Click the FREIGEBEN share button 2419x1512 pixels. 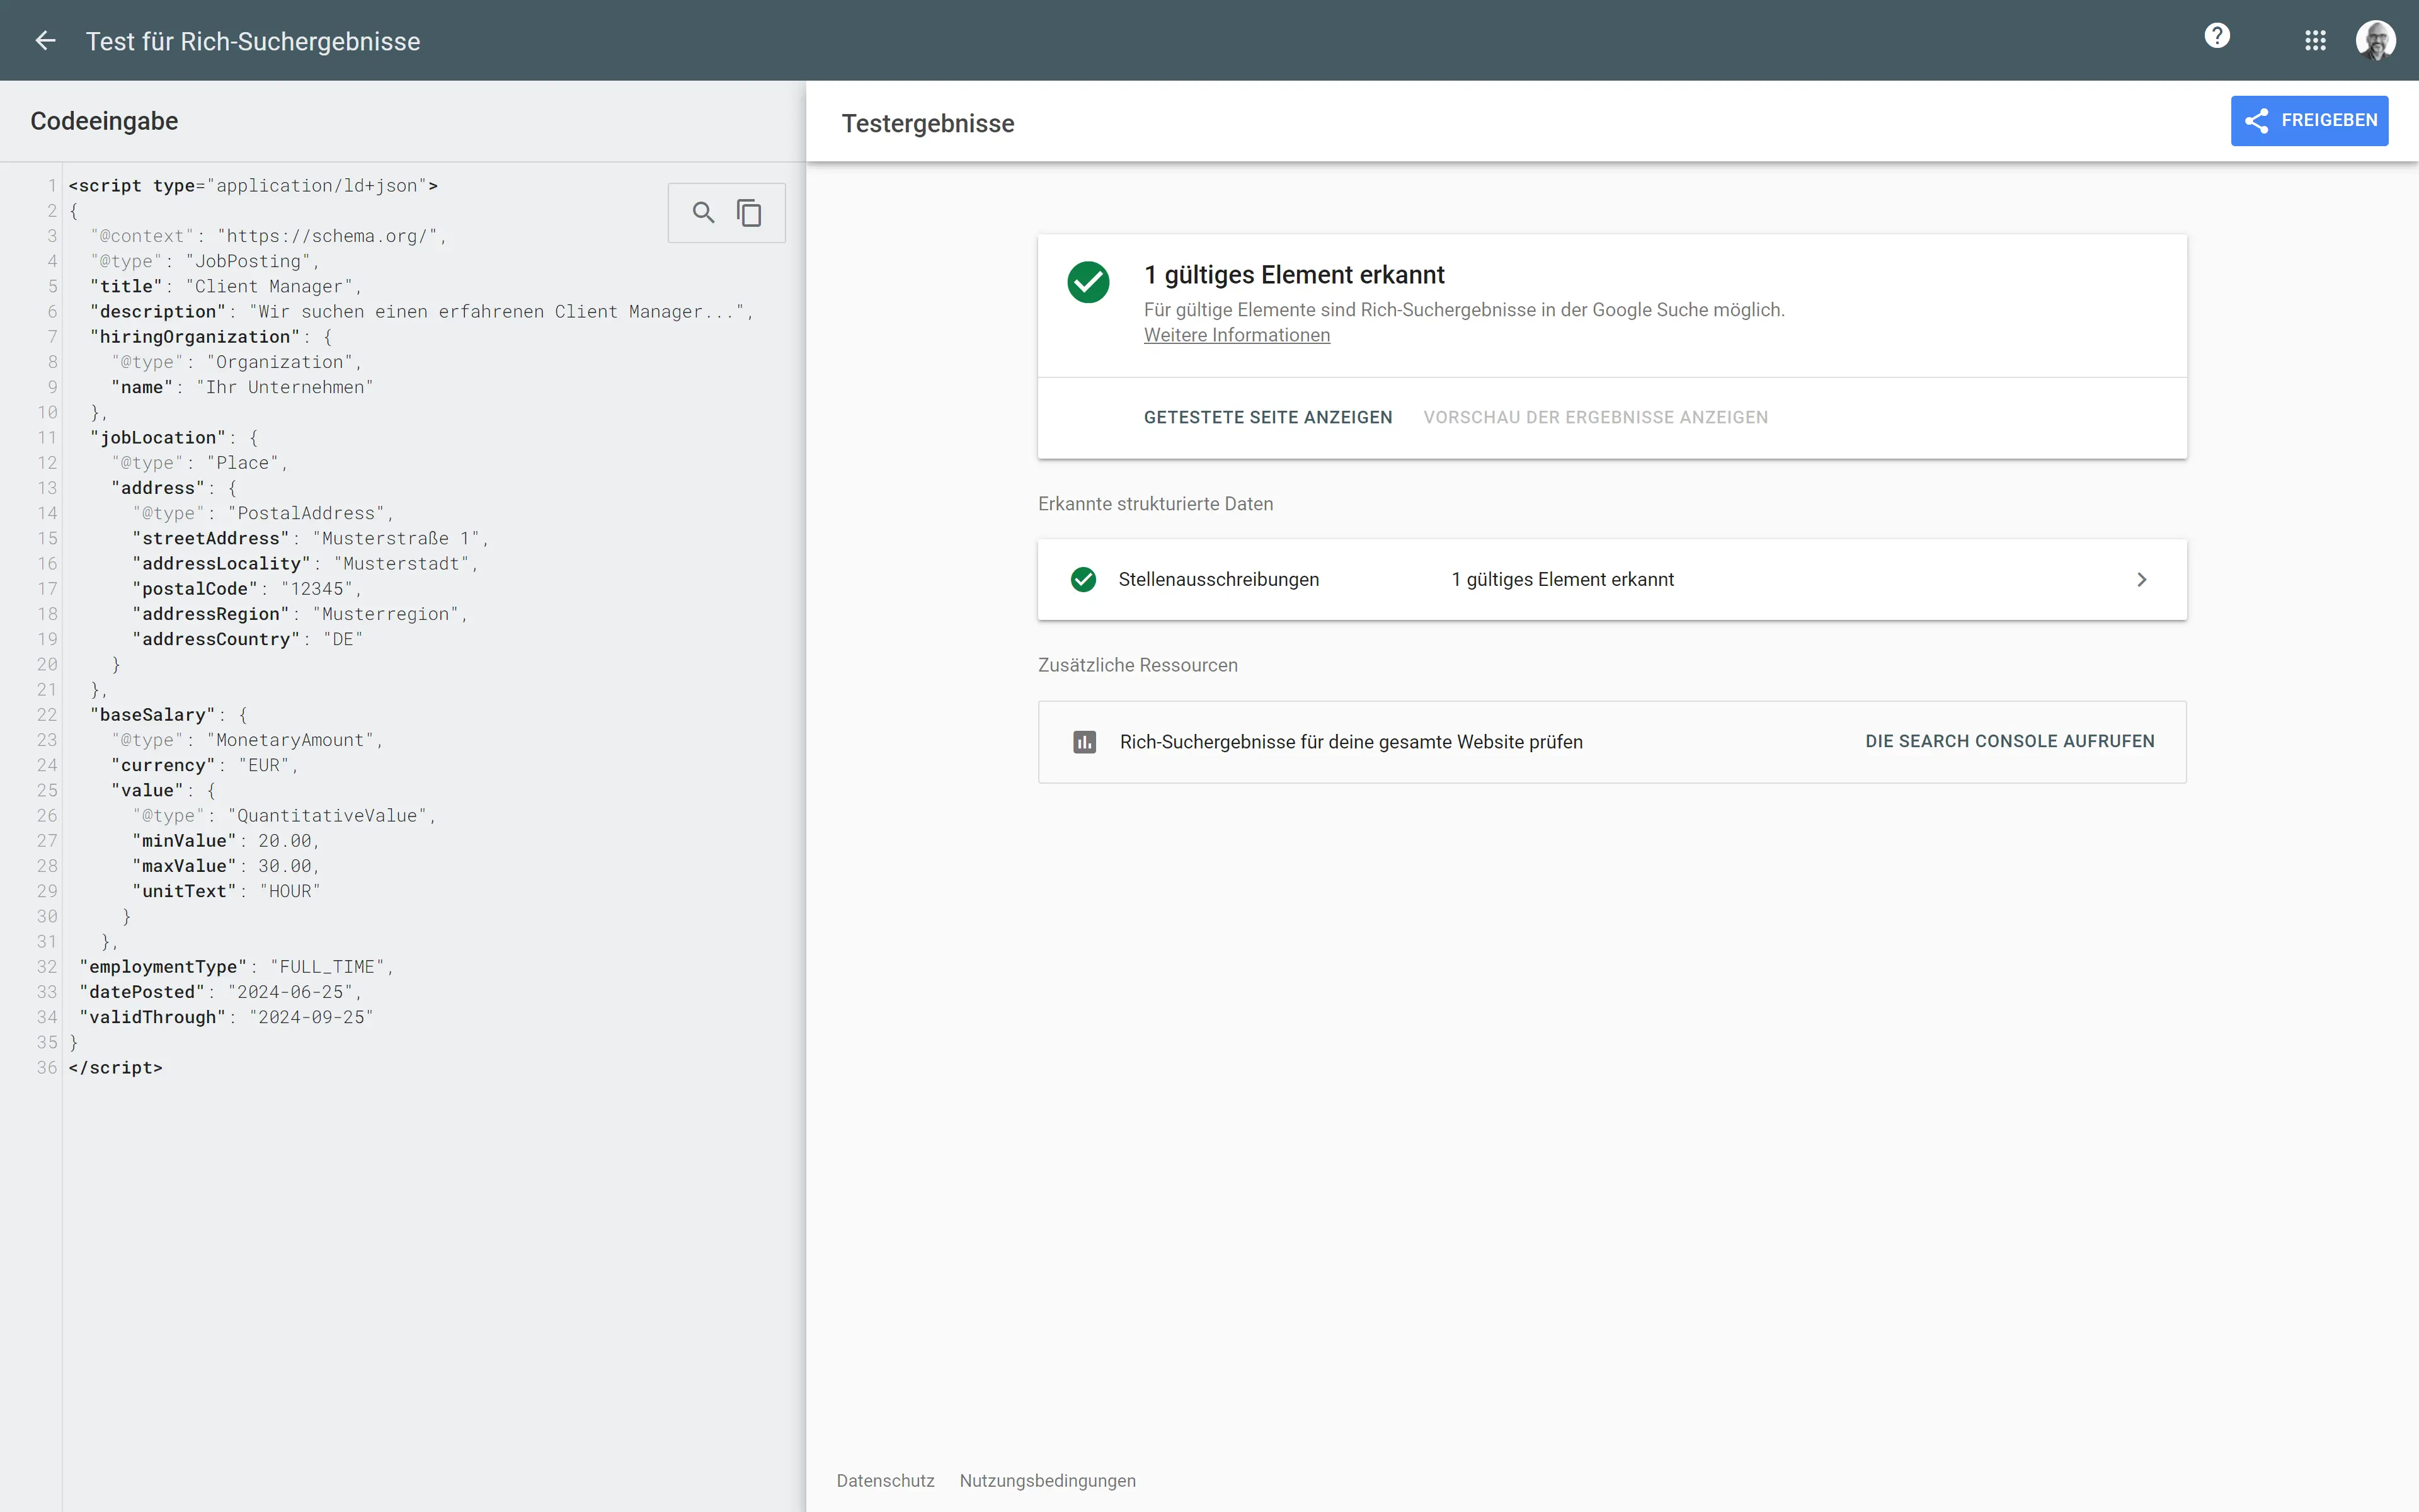click(x=2309, y=121)
